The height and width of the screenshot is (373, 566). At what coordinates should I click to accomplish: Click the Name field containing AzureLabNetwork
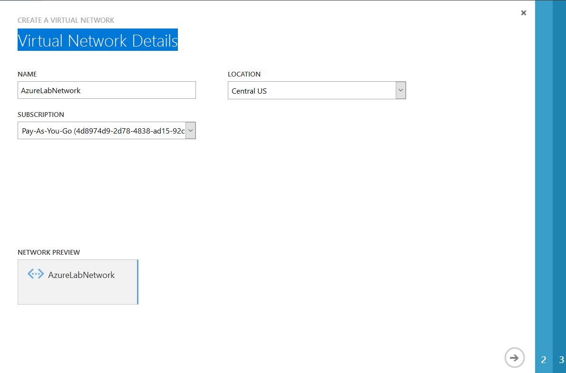pyautogui.click(x=107, y=90)
